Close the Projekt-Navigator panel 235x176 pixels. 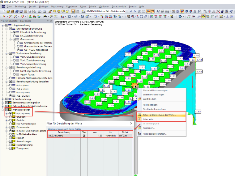tap(51, 21)
